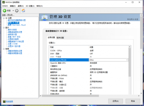The width and height of the screenshot is (144, 106).
Task: Switch to the 全局设置 tab
Action: point(51,37)
